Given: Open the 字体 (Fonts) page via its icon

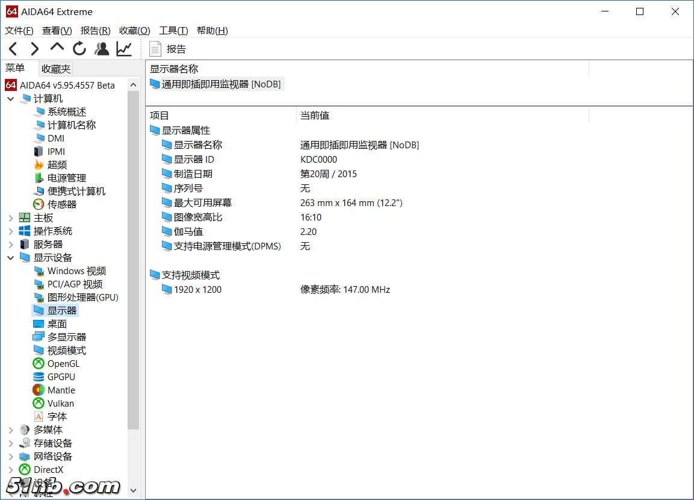Looking at the screenshot, I should coord(40,416).
